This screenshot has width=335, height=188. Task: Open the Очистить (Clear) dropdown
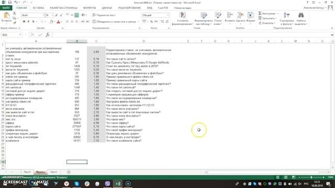click(266, 23)
